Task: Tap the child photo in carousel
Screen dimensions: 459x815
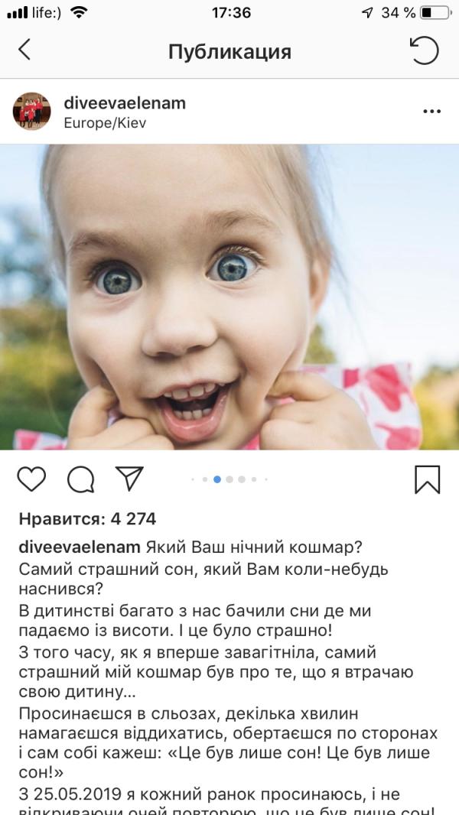Action: (x=229, y=297)
